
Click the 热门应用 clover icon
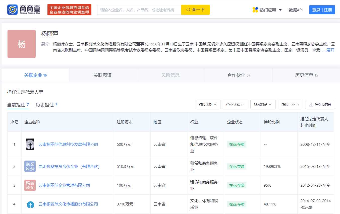pos(255,10)
